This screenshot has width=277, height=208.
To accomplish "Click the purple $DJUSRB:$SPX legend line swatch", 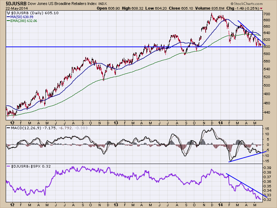I will click(x=9, y=166).
